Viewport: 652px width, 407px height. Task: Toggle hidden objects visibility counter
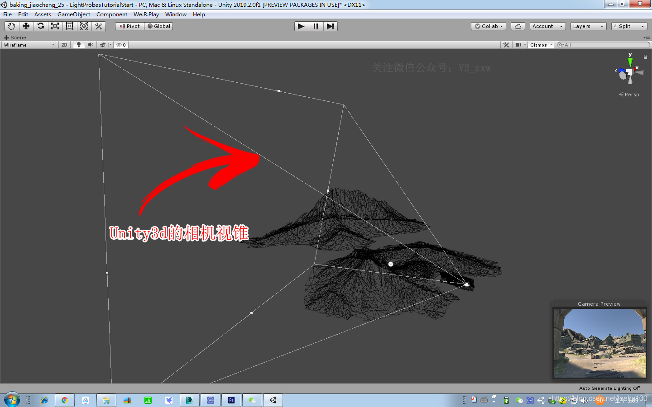click(x=121, y=45)
